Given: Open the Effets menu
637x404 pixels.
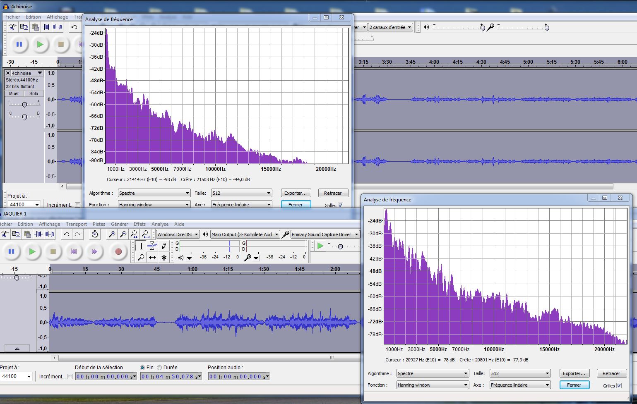Looking at the screenshot, I should [139, 224].
